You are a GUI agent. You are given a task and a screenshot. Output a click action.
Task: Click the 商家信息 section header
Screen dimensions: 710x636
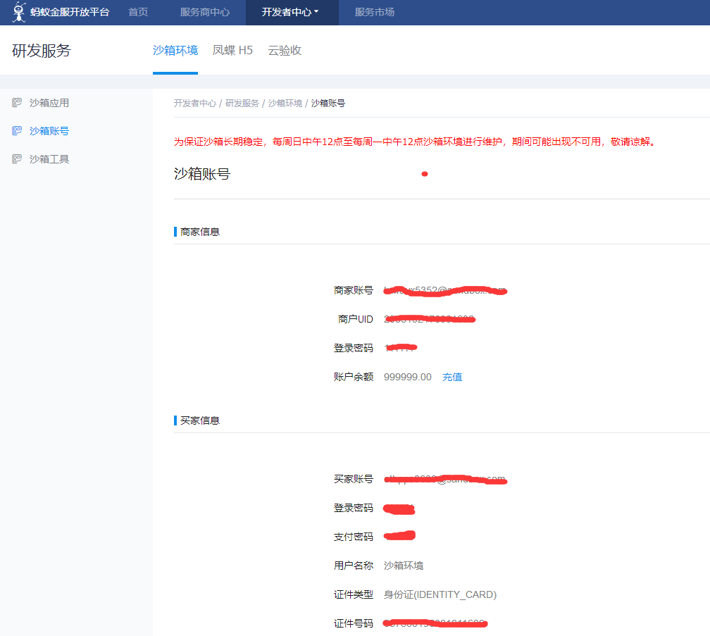tap(200, 232)
